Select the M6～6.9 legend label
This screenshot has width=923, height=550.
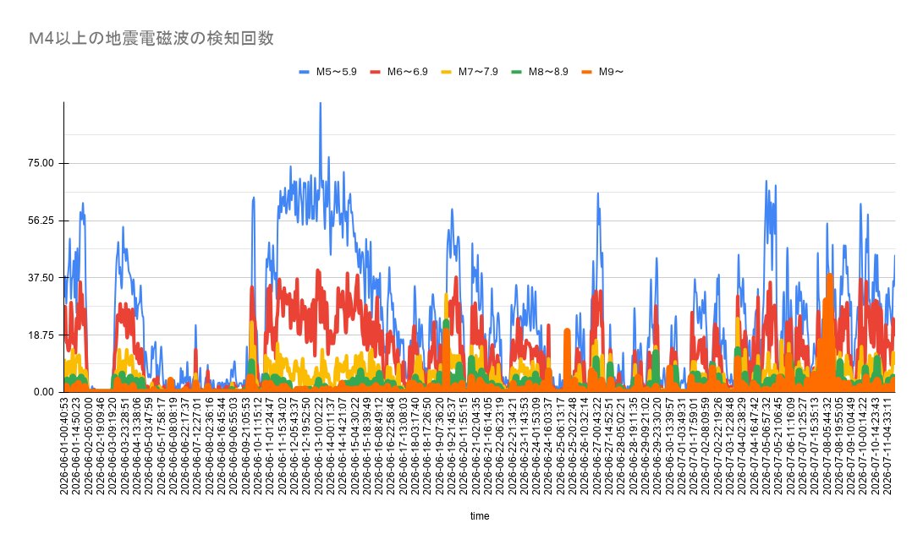pos(407,72)
